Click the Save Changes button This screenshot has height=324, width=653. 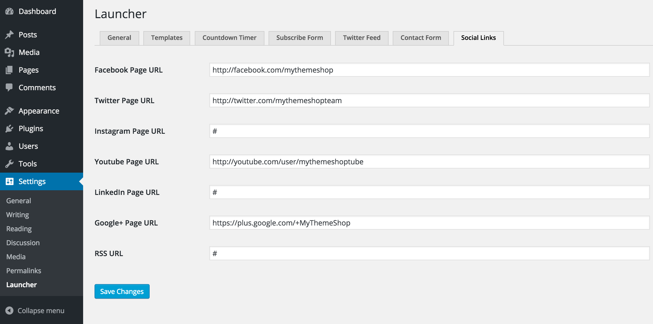click(122, 291)
